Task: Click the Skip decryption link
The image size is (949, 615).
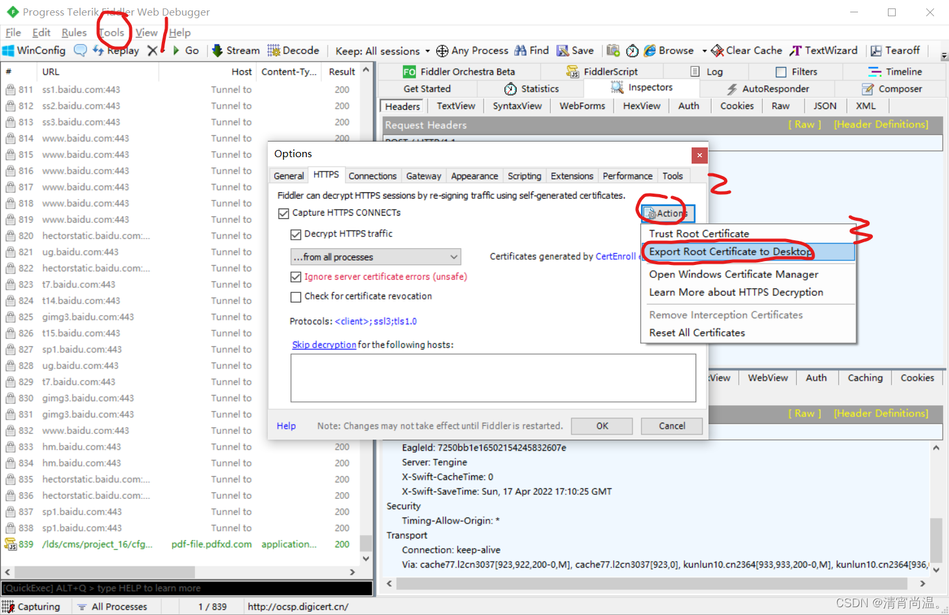Action: click(x=324, y=345)
